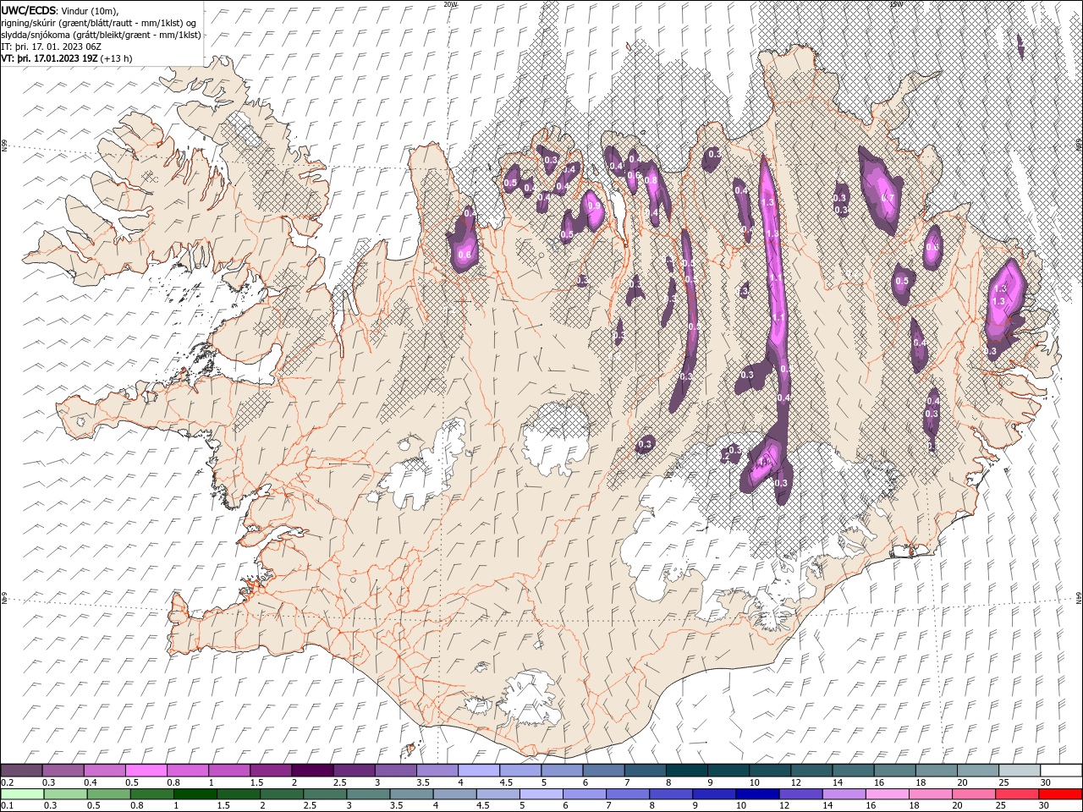Select the dark teal swatch labeled 8 in upper legend
1083x812 pixels.
tap(687, 771)
